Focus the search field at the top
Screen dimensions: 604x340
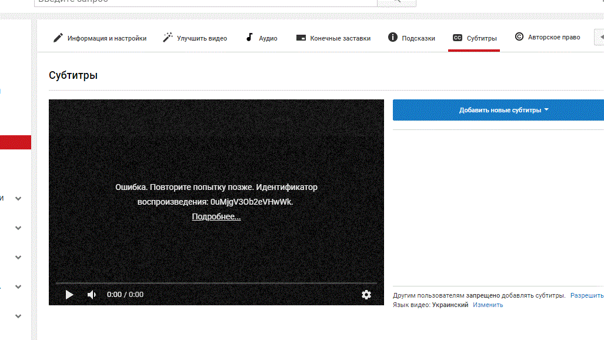[206, 1]
